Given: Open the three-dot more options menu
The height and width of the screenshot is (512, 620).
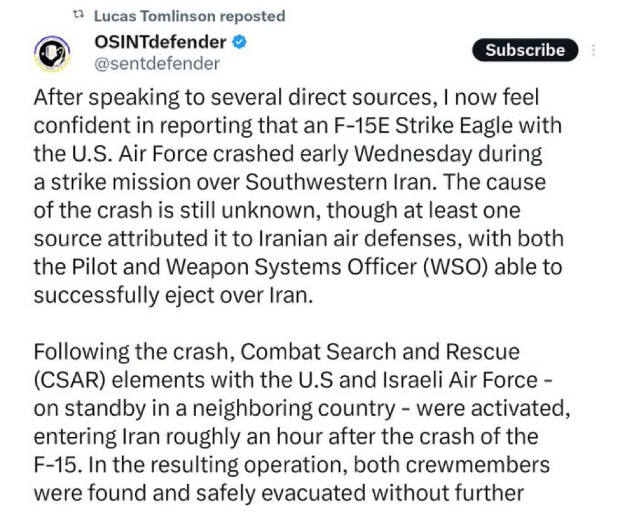Looking at the screenshot, I should (594, 51).
